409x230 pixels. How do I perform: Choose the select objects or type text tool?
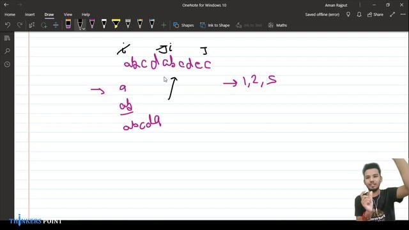pos(32,25)
